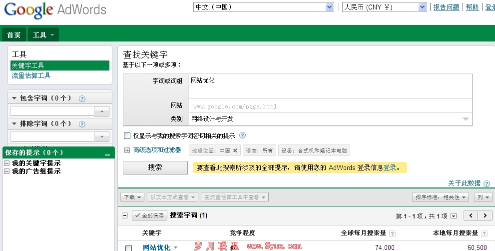Click the 全部保存 button
Image resolution: width=495 pixels, height=251 pixels.
[x=149, y=215]
